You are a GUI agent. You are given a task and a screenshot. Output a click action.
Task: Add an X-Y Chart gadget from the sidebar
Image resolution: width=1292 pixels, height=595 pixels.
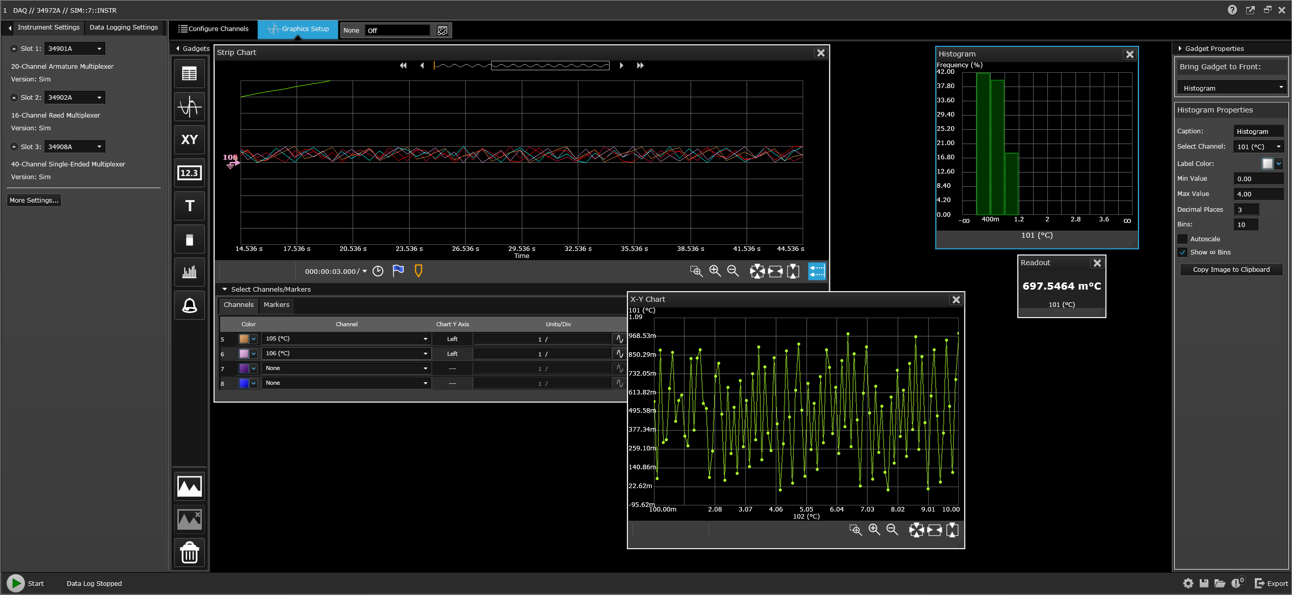tap(189, 140)
